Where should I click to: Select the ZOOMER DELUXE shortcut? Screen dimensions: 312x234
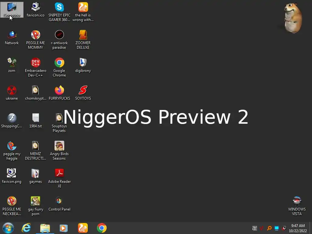(83, 40)
